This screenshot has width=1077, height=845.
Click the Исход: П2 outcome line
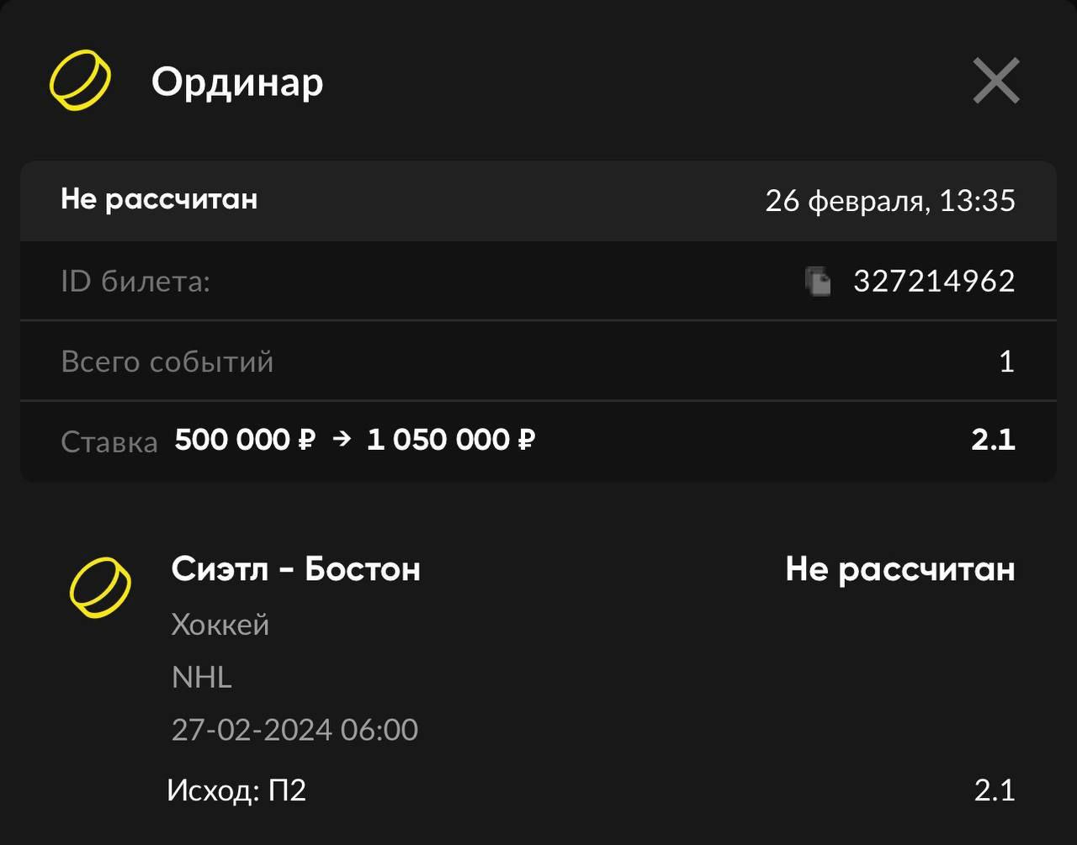pos(236,790)
